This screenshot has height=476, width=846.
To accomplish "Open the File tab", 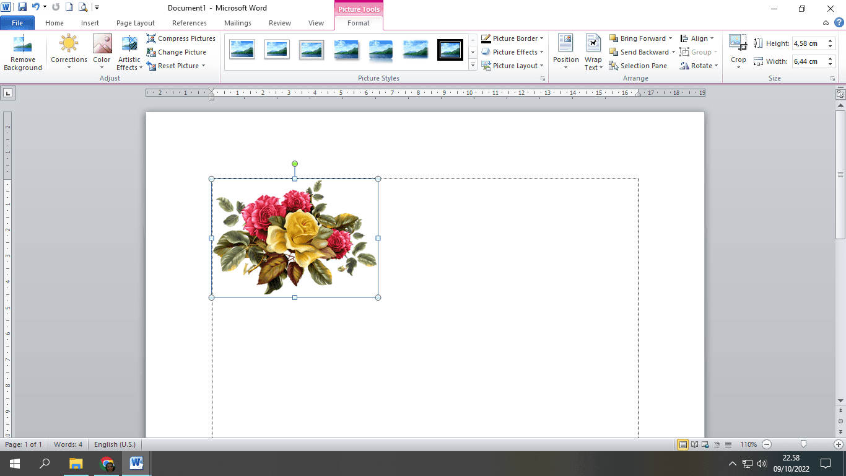I will (17, 23).
